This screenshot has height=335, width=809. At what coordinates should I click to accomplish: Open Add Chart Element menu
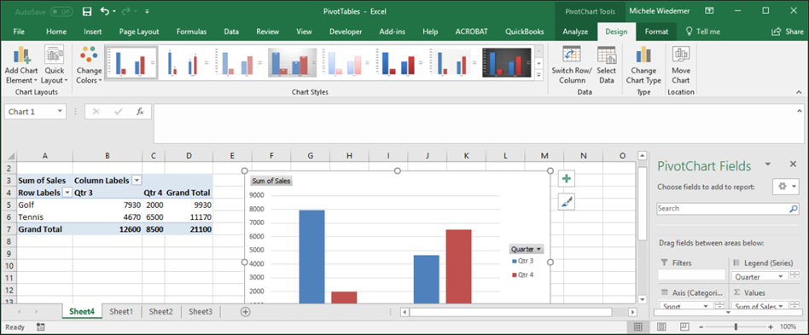[x=21, y=65]
